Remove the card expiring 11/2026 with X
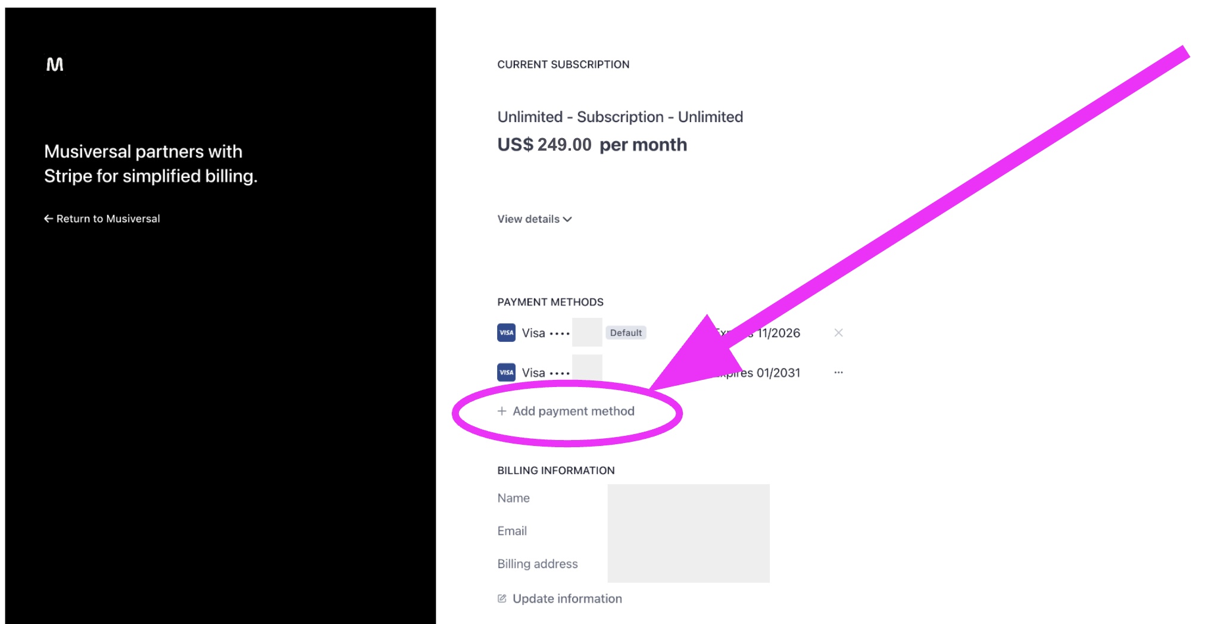 click(838, 333)
